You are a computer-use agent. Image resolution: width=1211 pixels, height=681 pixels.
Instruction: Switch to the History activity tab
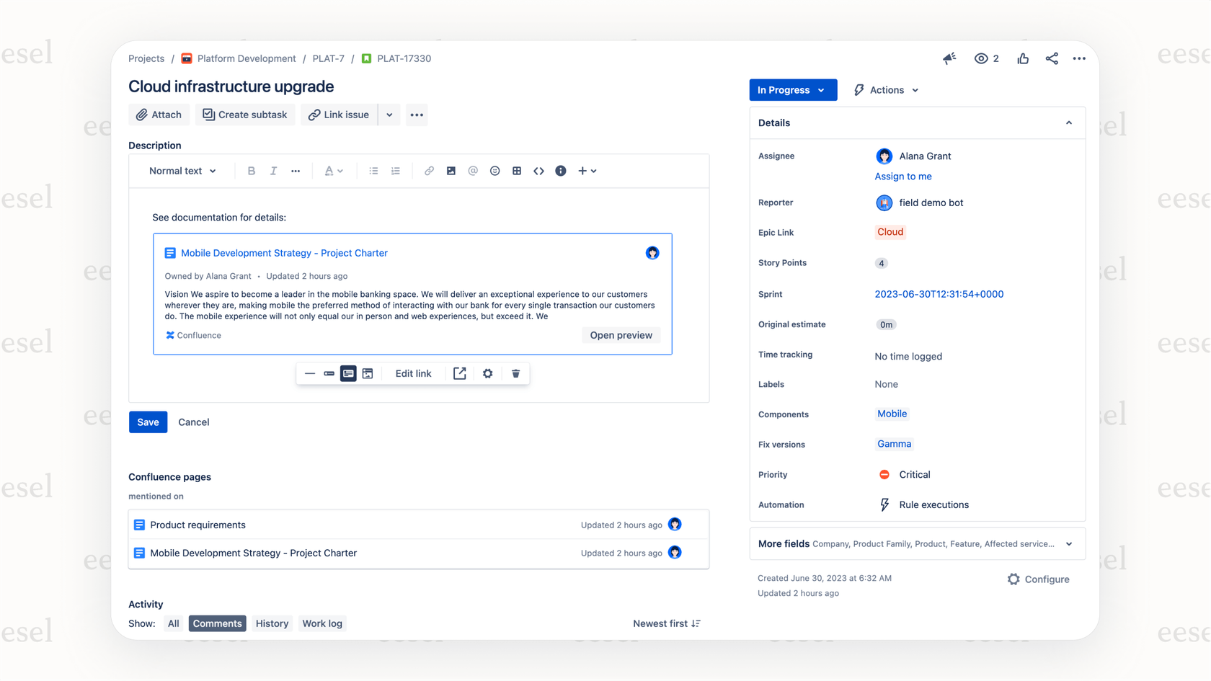click(271, 623)
